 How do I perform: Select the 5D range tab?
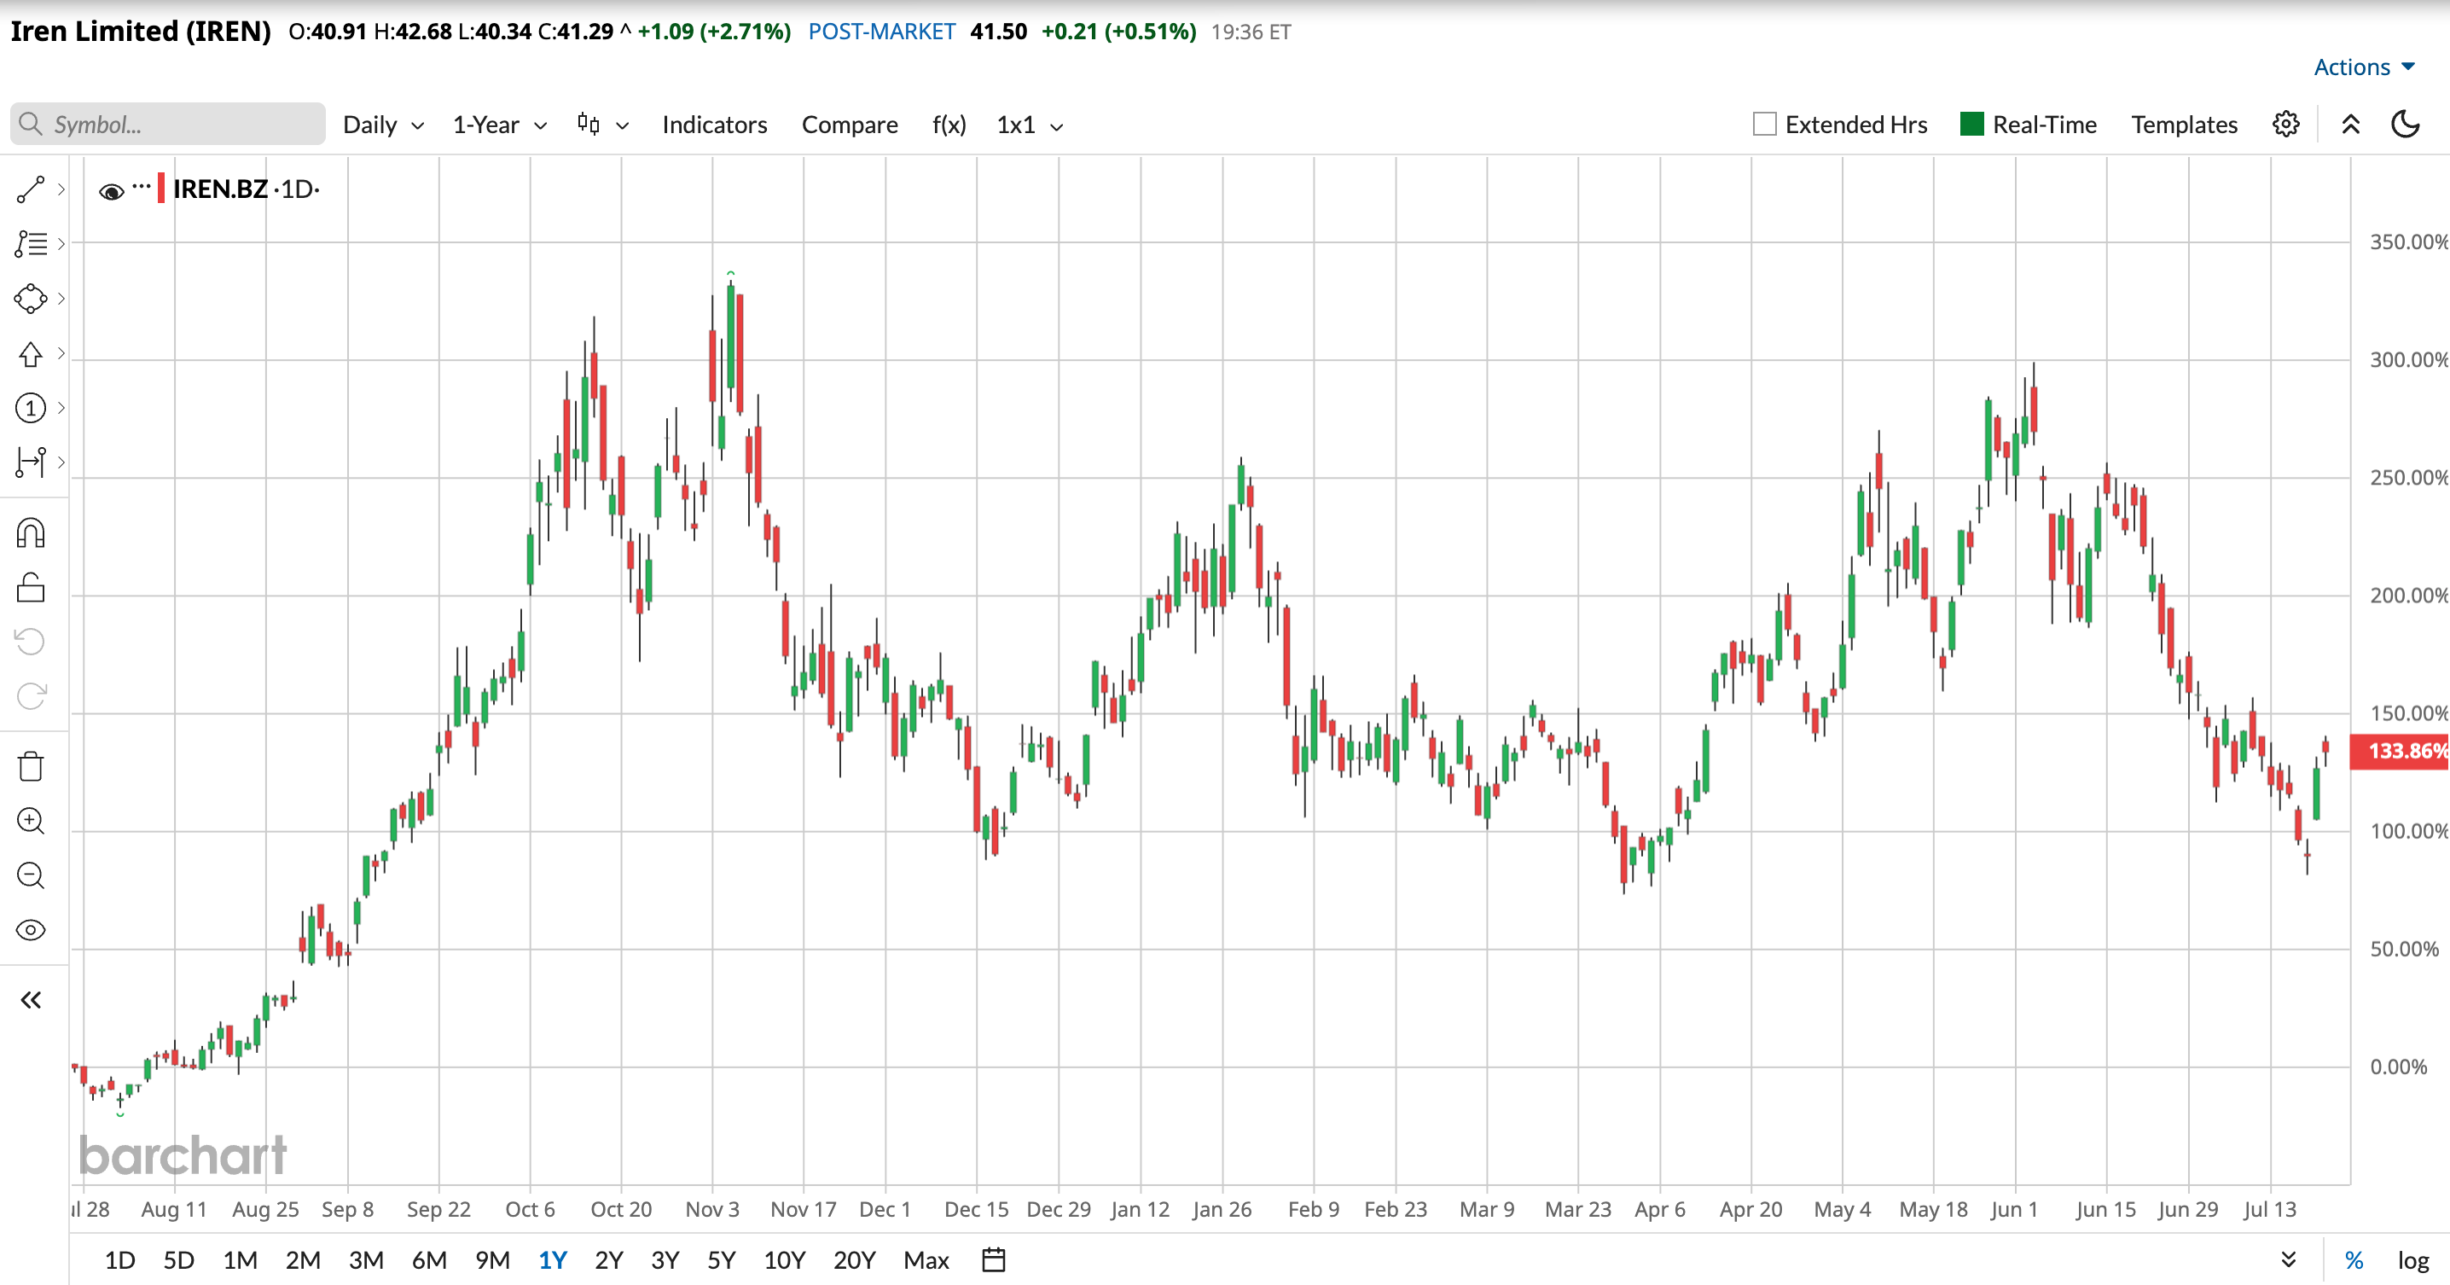click(x=179, y=1260)
